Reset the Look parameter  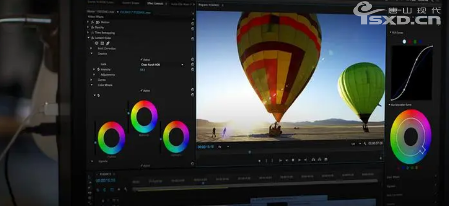coord(193,64)
